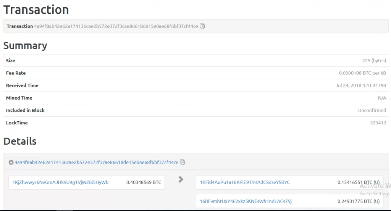Click the input amount 0.40348569 BTC

pos(144,182)
